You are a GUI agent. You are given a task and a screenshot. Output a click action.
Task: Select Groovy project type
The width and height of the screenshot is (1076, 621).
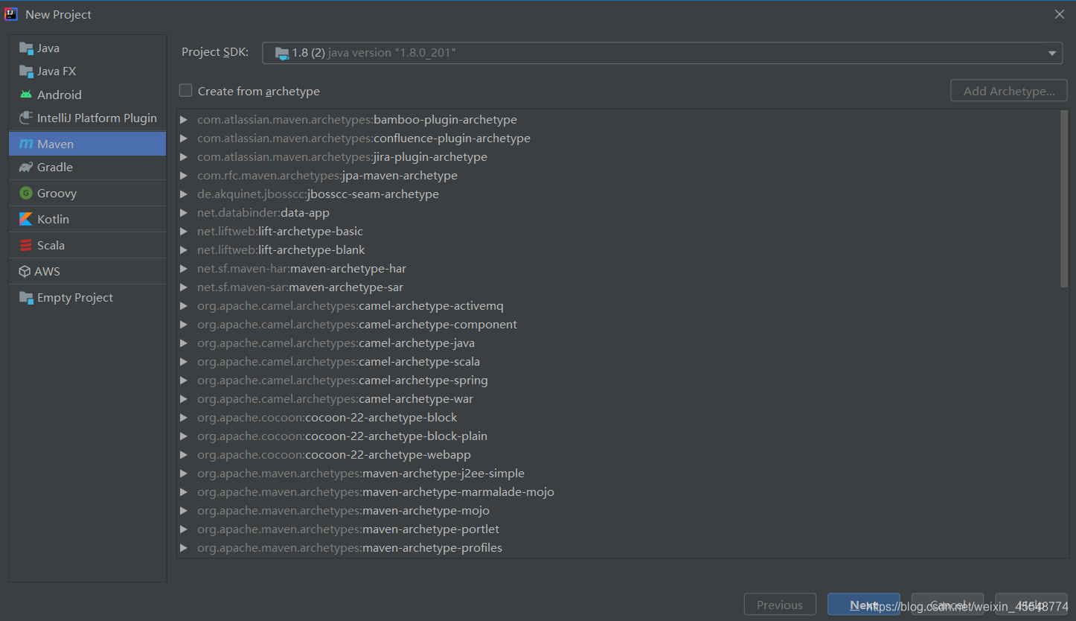click(88, 194)
